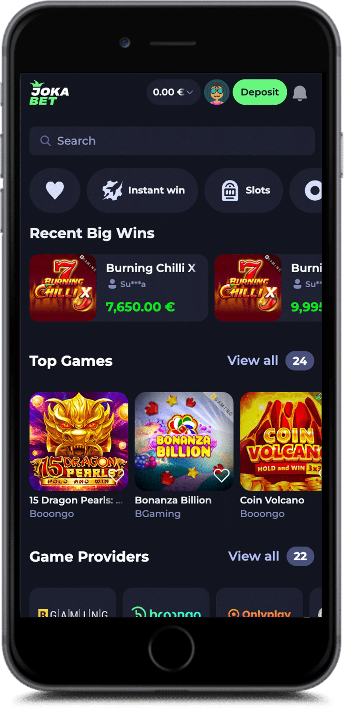The image size is (344, 709).
Task: Select the Onlyplay provider card
Action: tap(259, 602)
